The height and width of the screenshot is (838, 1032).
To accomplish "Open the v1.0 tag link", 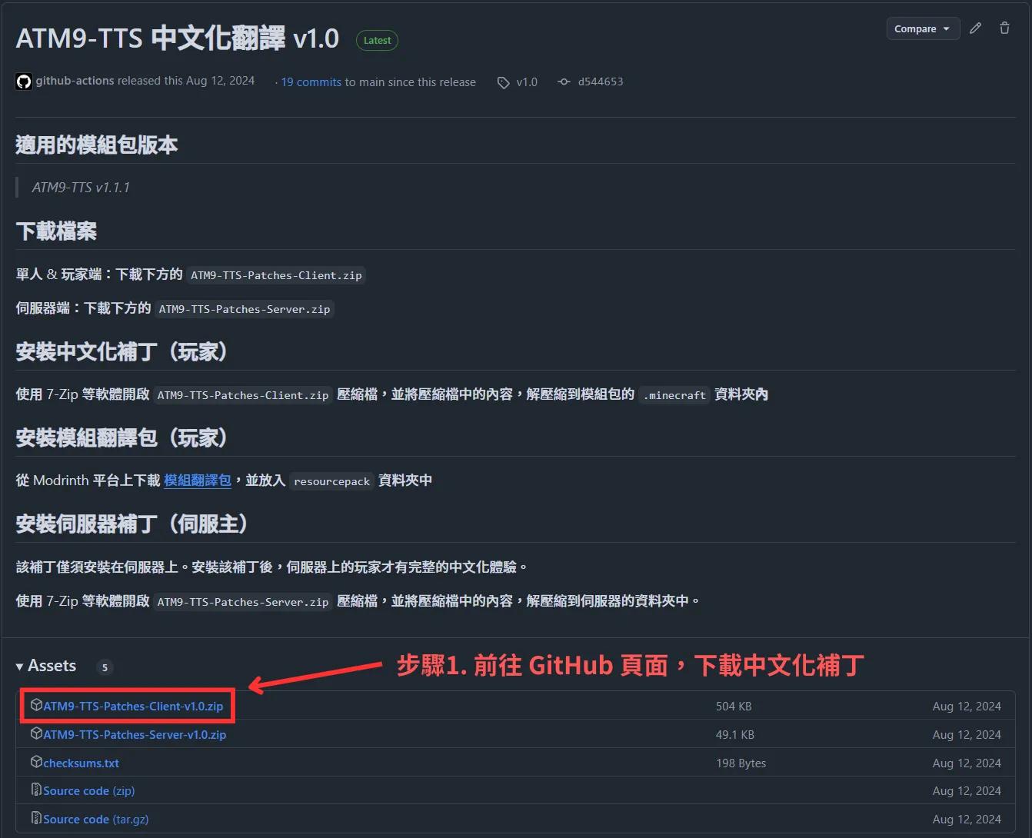I will pos(528,81).
